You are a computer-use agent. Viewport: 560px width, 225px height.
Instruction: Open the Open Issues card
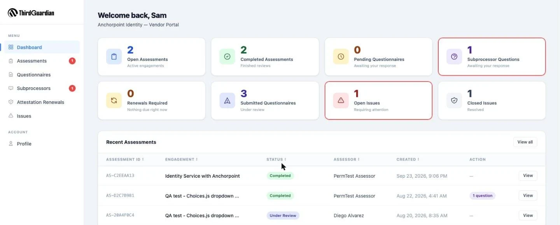coord(378,100)
